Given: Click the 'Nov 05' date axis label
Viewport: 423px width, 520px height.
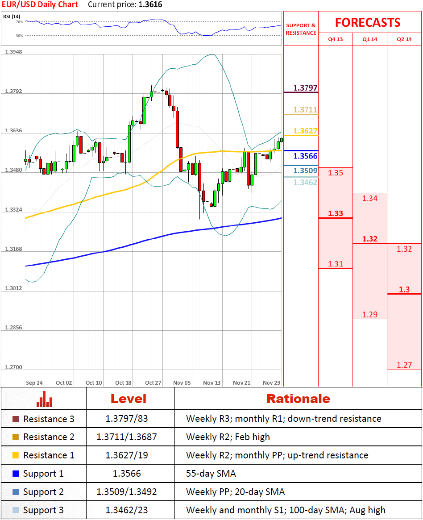Looking at the screenshot, I should pos(182,383).
